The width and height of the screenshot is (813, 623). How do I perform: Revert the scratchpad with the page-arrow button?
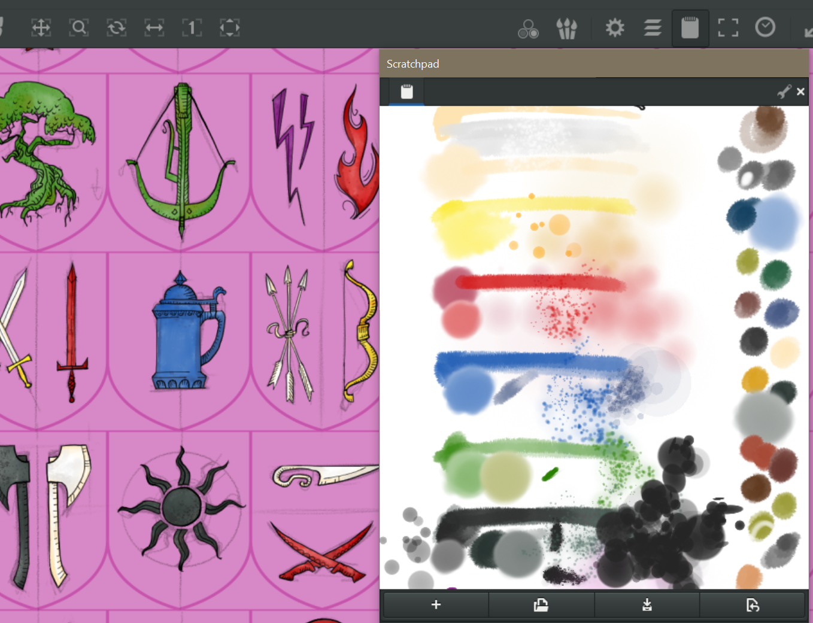pyautogui.click(x=753, y=604)
